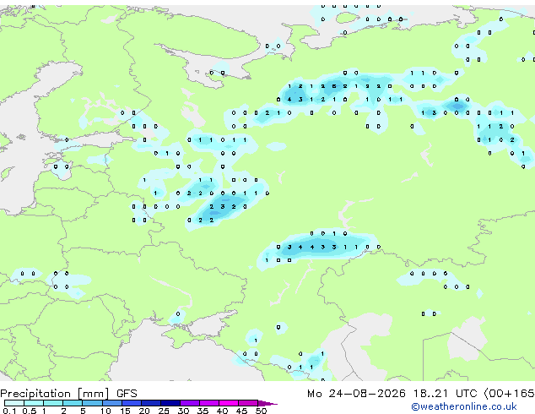Click the 45–50 mm legend swatch

pyautogui.click(x=248, y=403)
